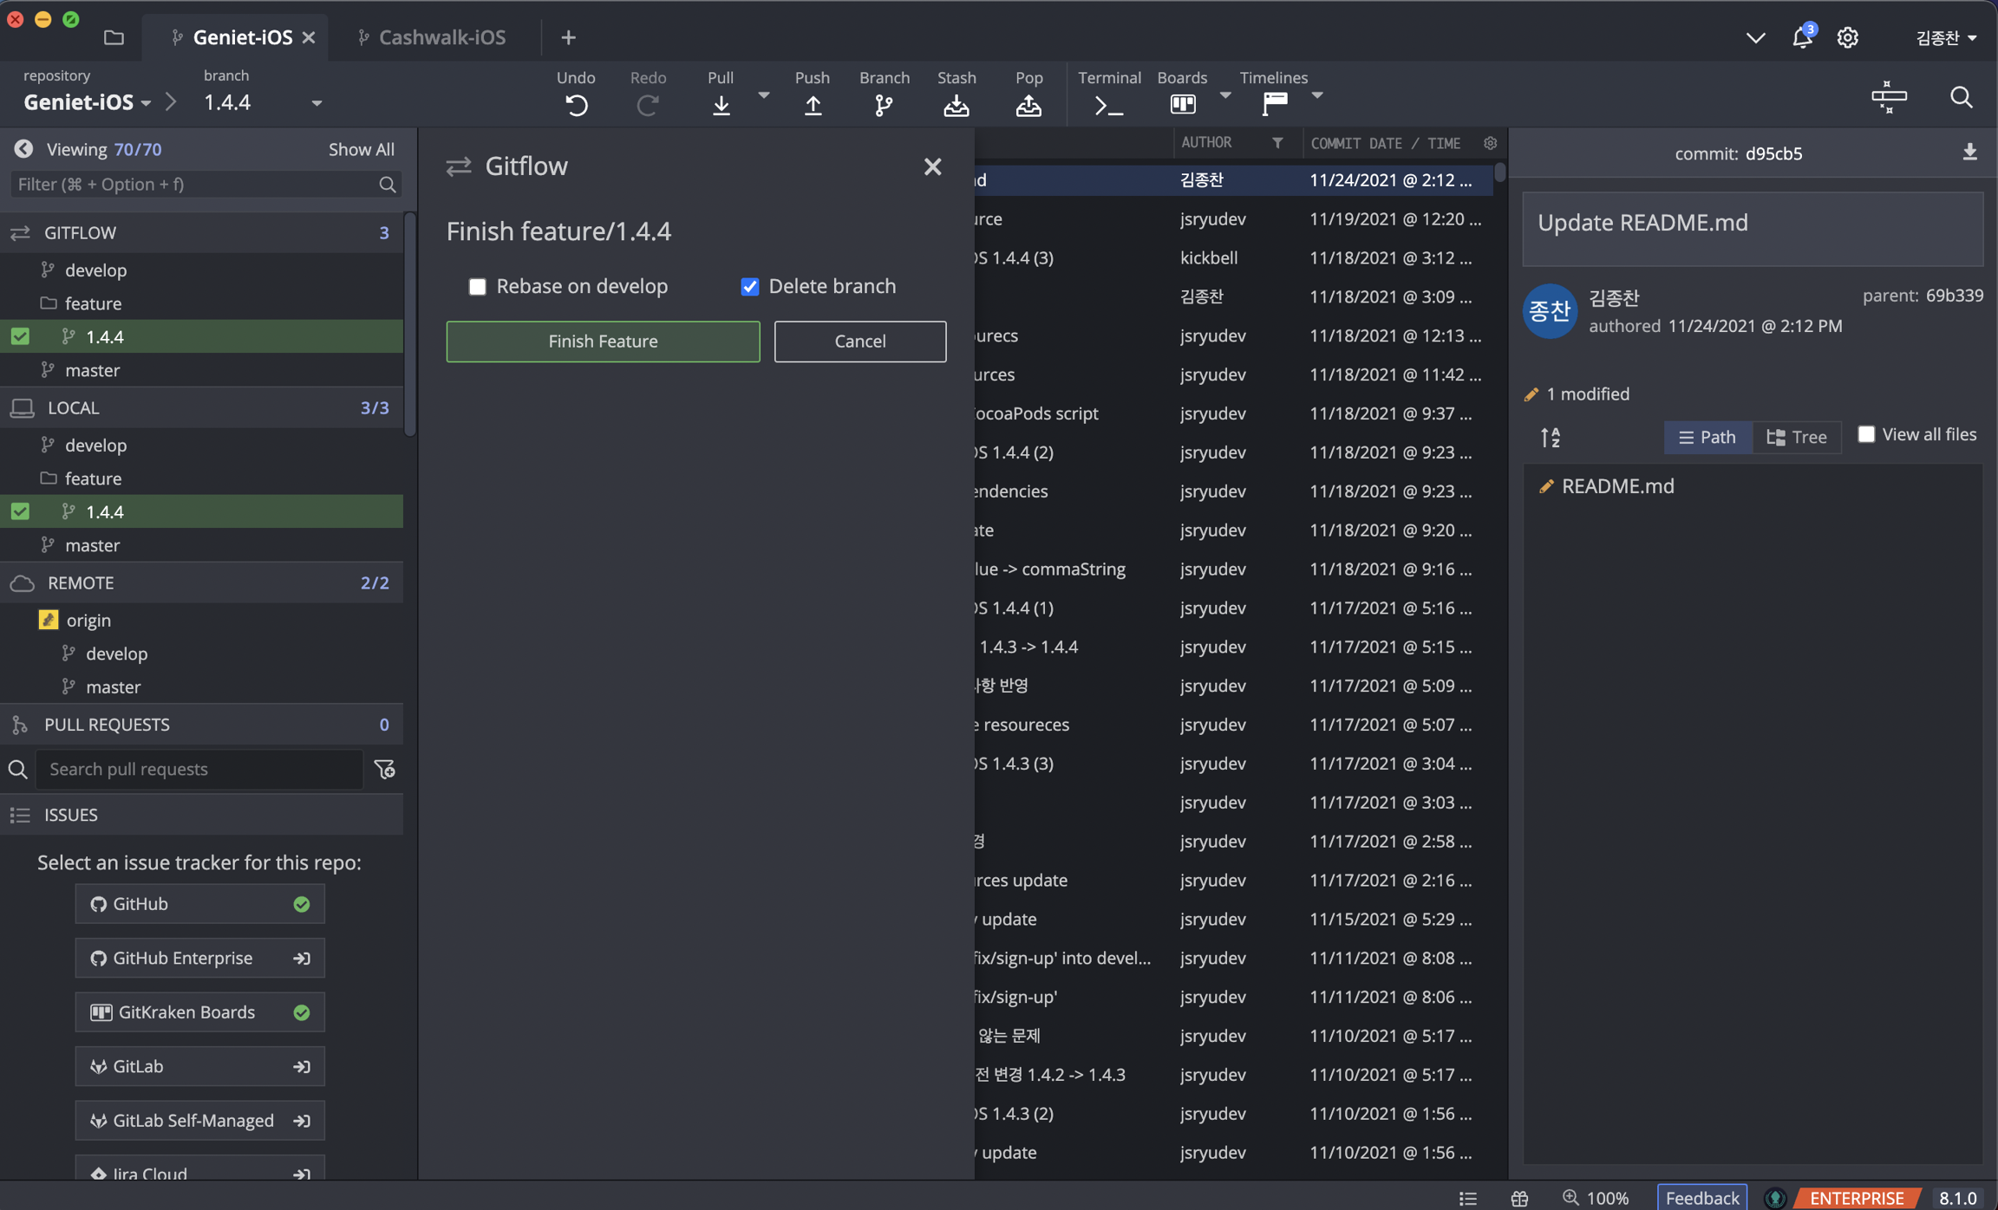Enable Rebase on develop checkbox
This screenshot has height=1210, width=1998.
click(477, 286)
